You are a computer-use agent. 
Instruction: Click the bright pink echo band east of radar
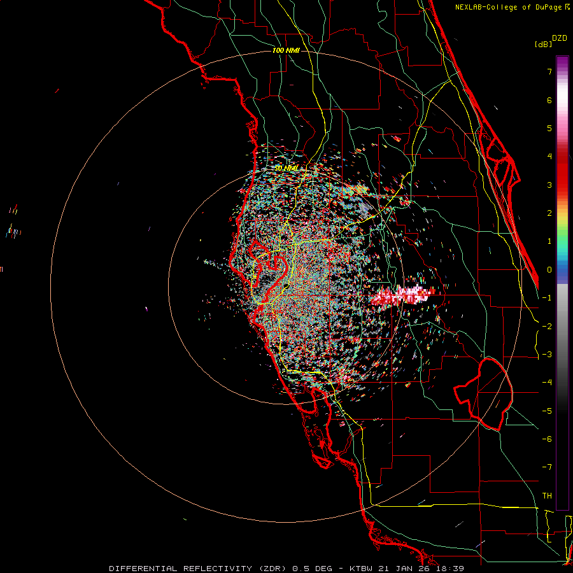tap(402, 295)
